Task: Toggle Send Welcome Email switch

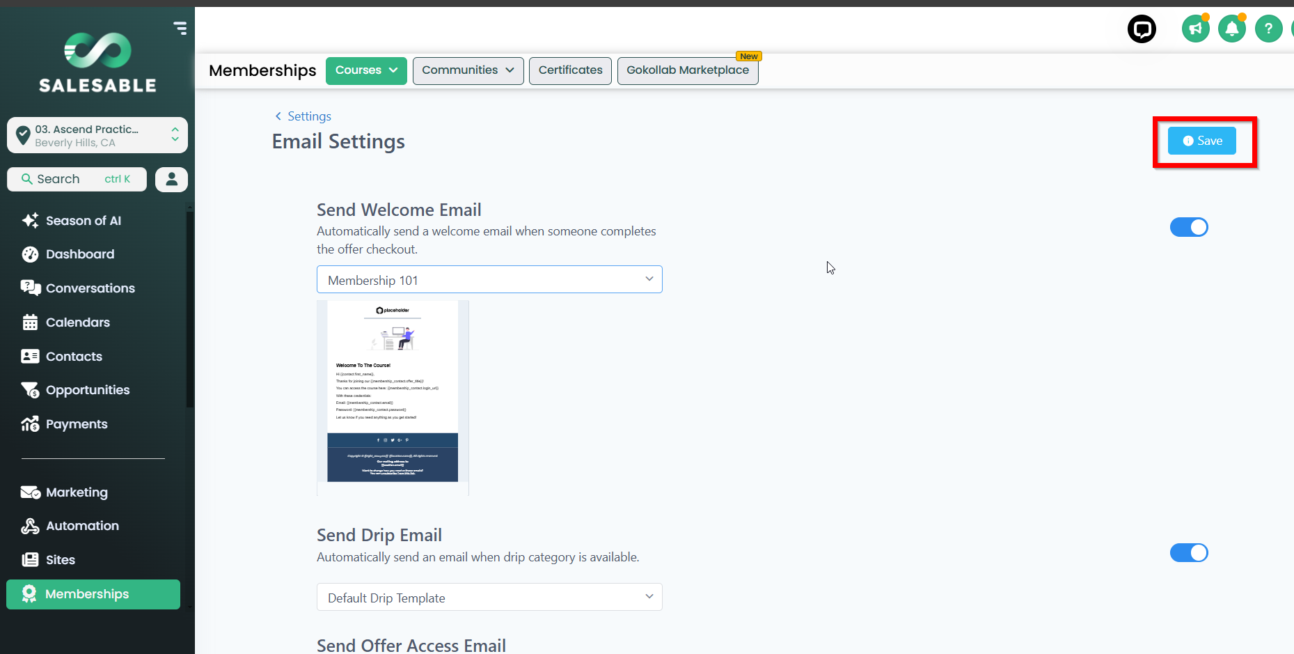Action: 1189,227
